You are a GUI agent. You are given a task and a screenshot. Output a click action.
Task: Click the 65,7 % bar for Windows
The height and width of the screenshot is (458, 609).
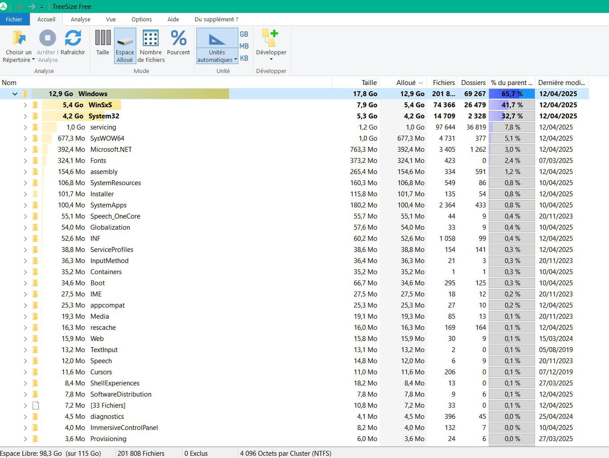tap(511, 94)
